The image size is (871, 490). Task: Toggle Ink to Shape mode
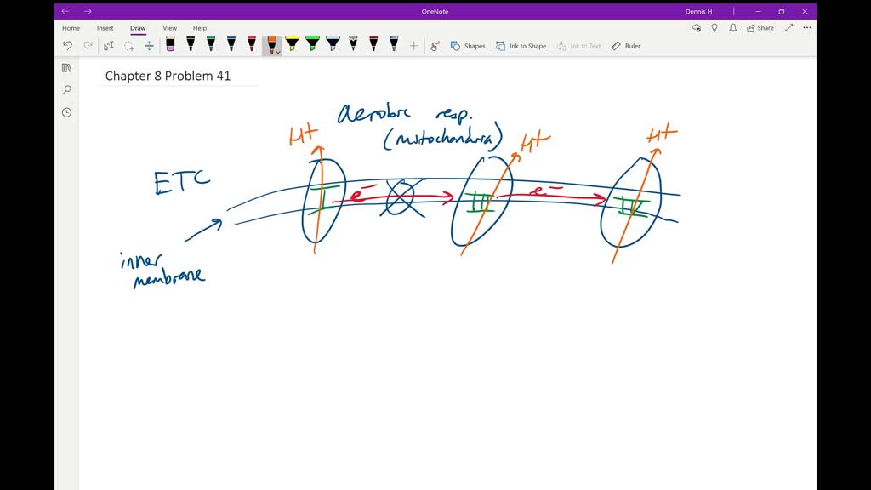point(521,46)
